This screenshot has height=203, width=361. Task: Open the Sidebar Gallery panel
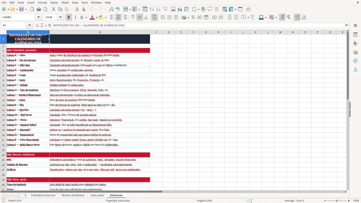point(355,52)
